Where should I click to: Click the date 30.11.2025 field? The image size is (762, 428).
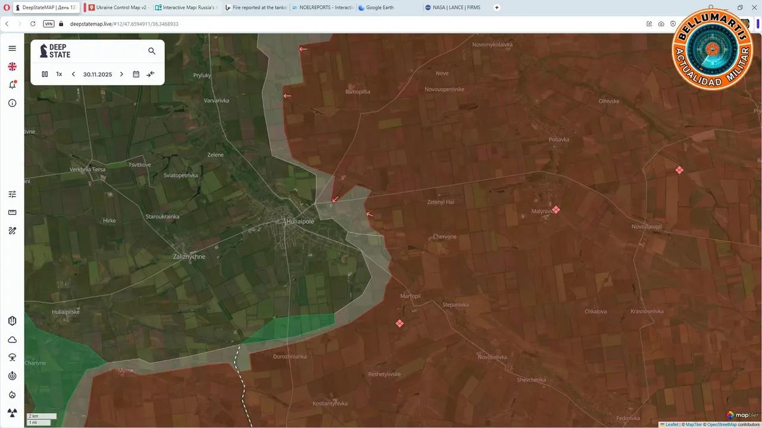point(98,74)
